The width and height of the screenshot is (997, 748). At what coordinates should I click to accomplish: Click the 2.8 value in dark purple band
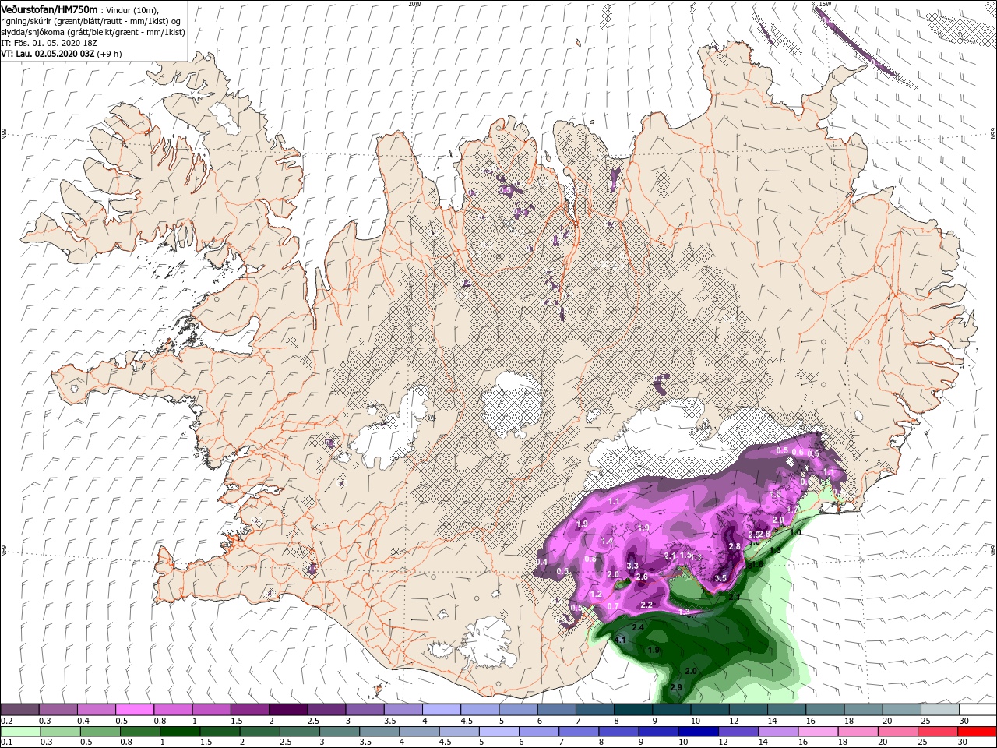point(734,547)
